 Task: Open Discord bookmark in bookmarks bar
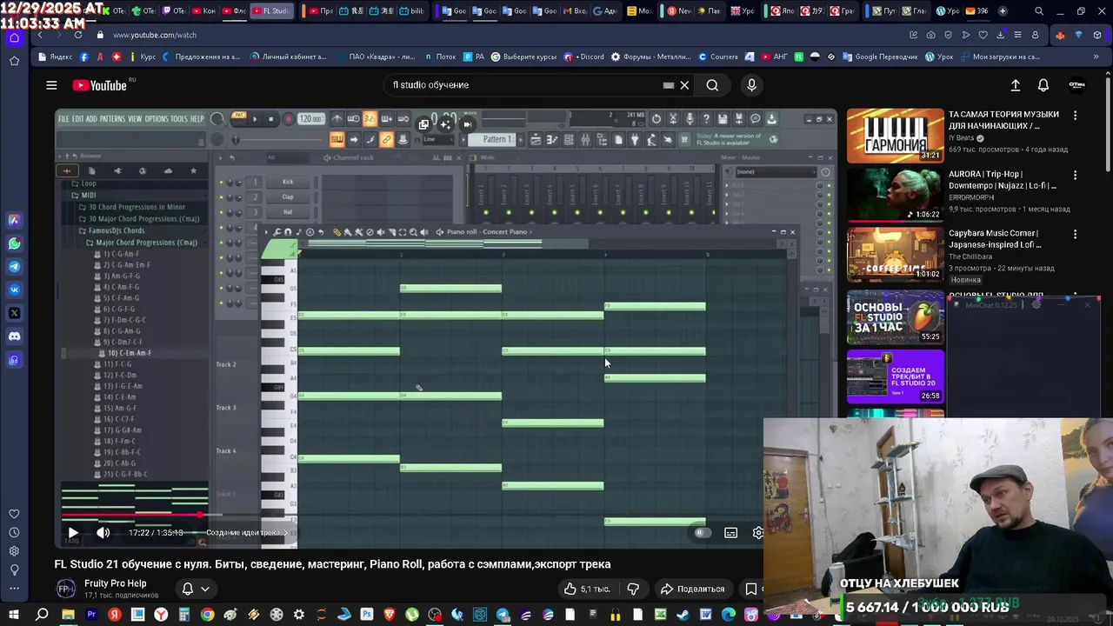click(584, 57)
